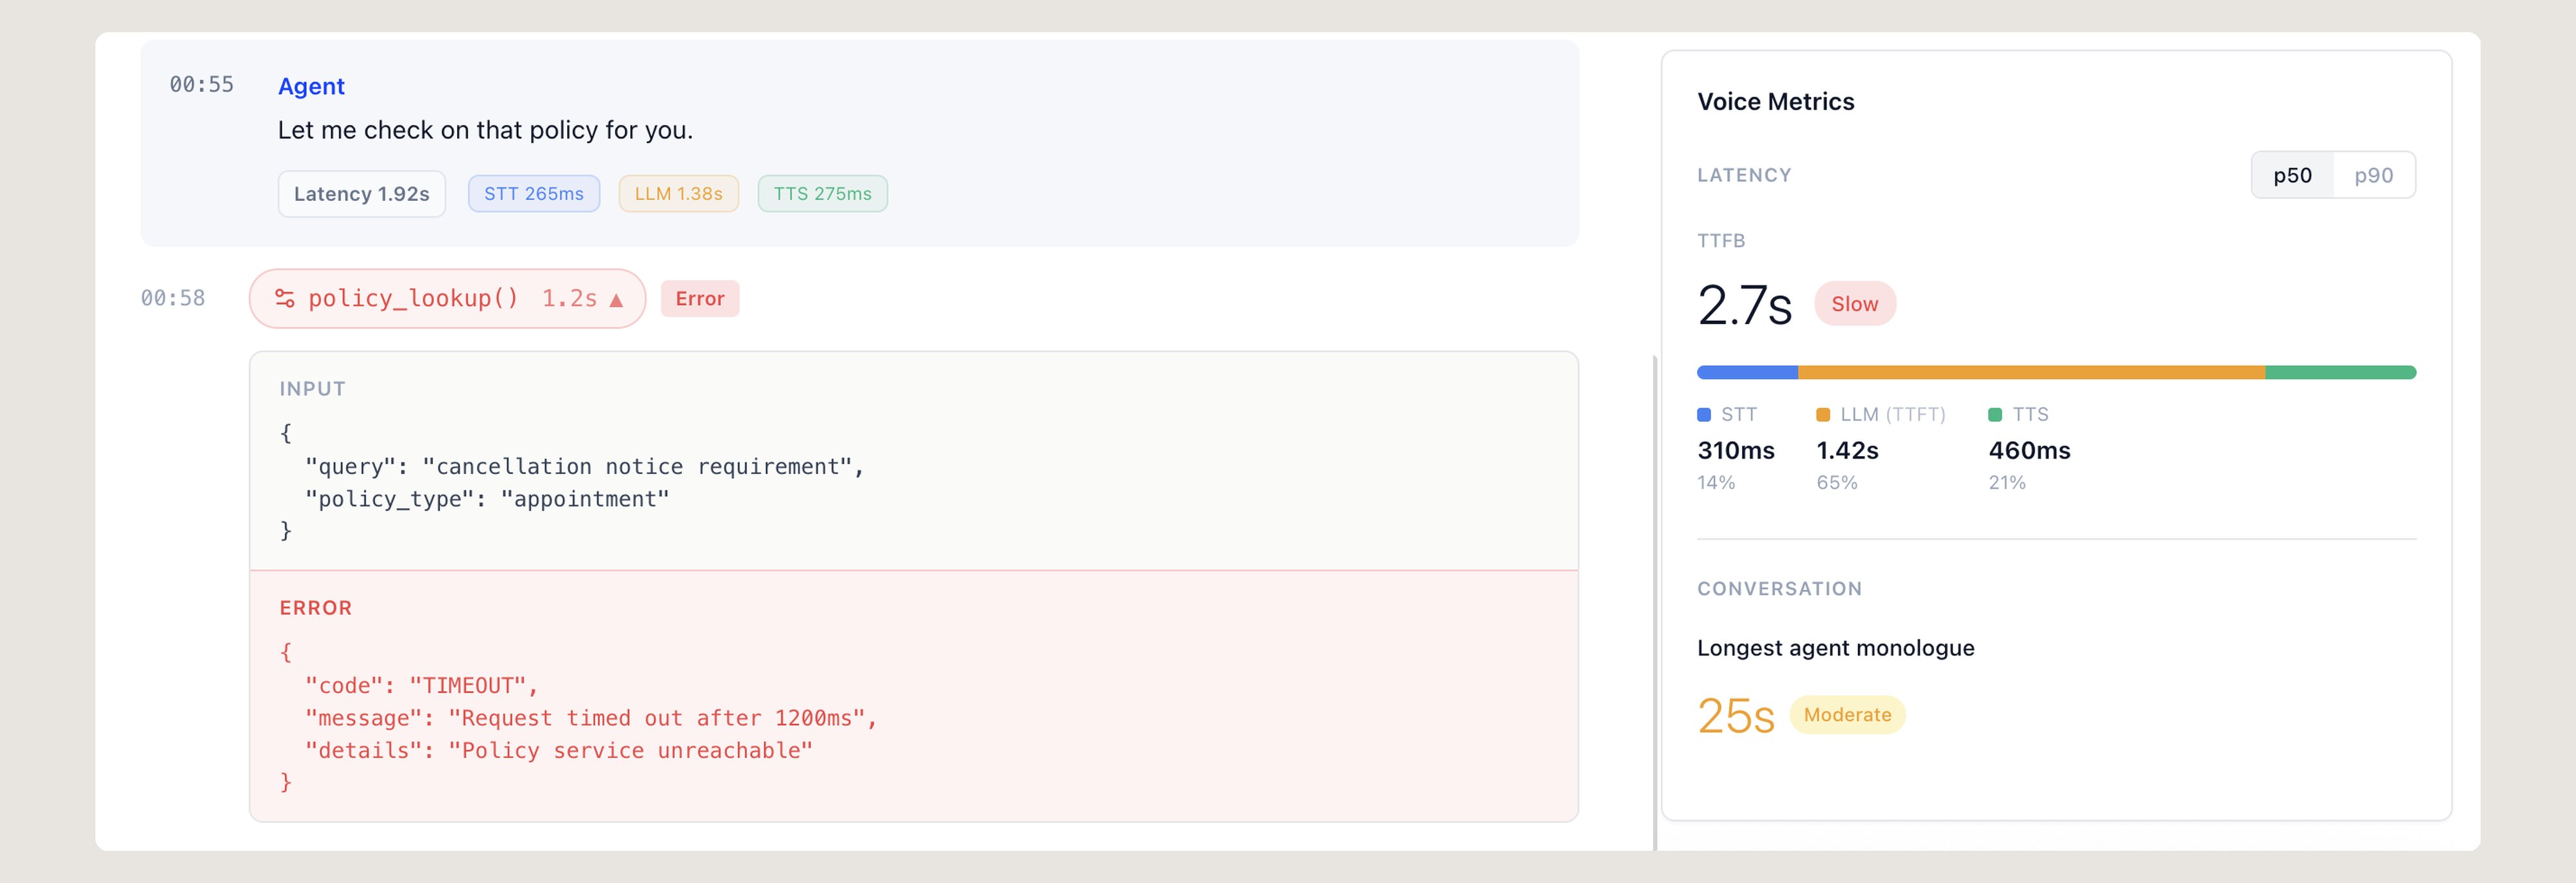Viewport: 2576px width, 883px height.
Task: Click the 1.42s LLM value
Action: tap(1847, 450)
